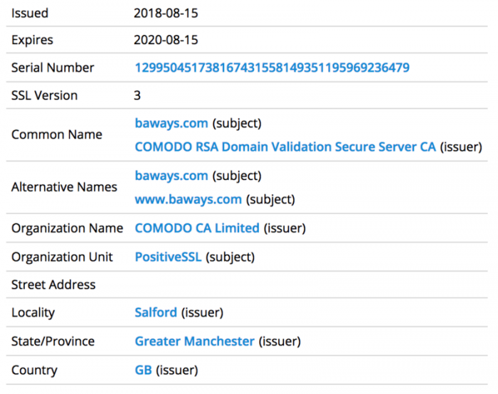Open the certificate serial number link

(272, 68)
